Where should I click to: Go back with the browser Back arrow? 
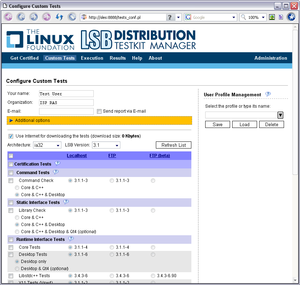tap(21, 17)
